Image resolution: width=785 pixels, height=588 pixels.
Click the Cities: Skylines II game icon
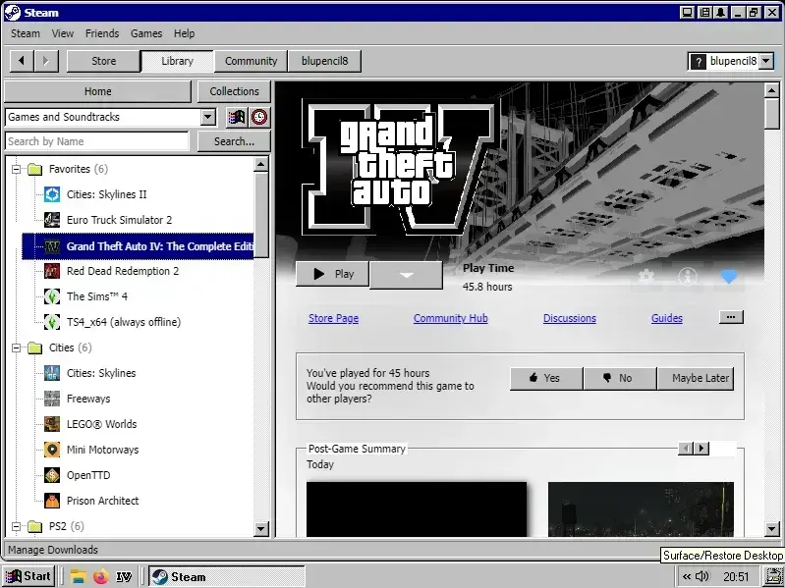tap(52, 194)
